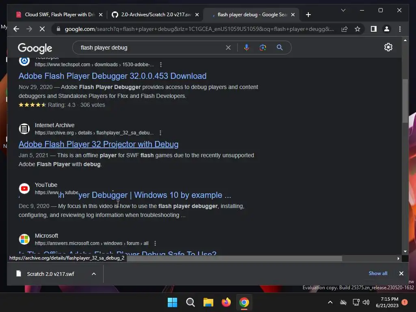Close the Google search tab

tap(293, 15)
